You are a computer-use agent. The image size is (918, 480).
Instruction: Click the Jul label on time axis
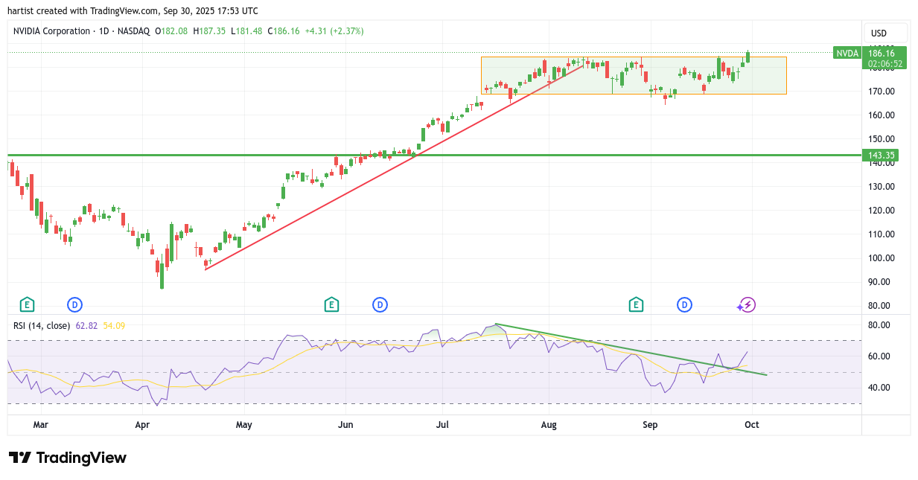442,425
